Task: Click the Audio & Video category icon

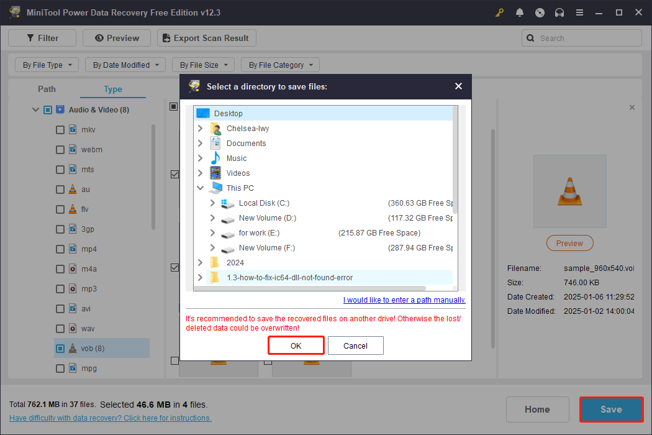Action: pyautogui.click(x=60, y=109)
